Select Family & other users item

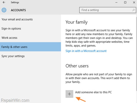(x=31, y=47)
